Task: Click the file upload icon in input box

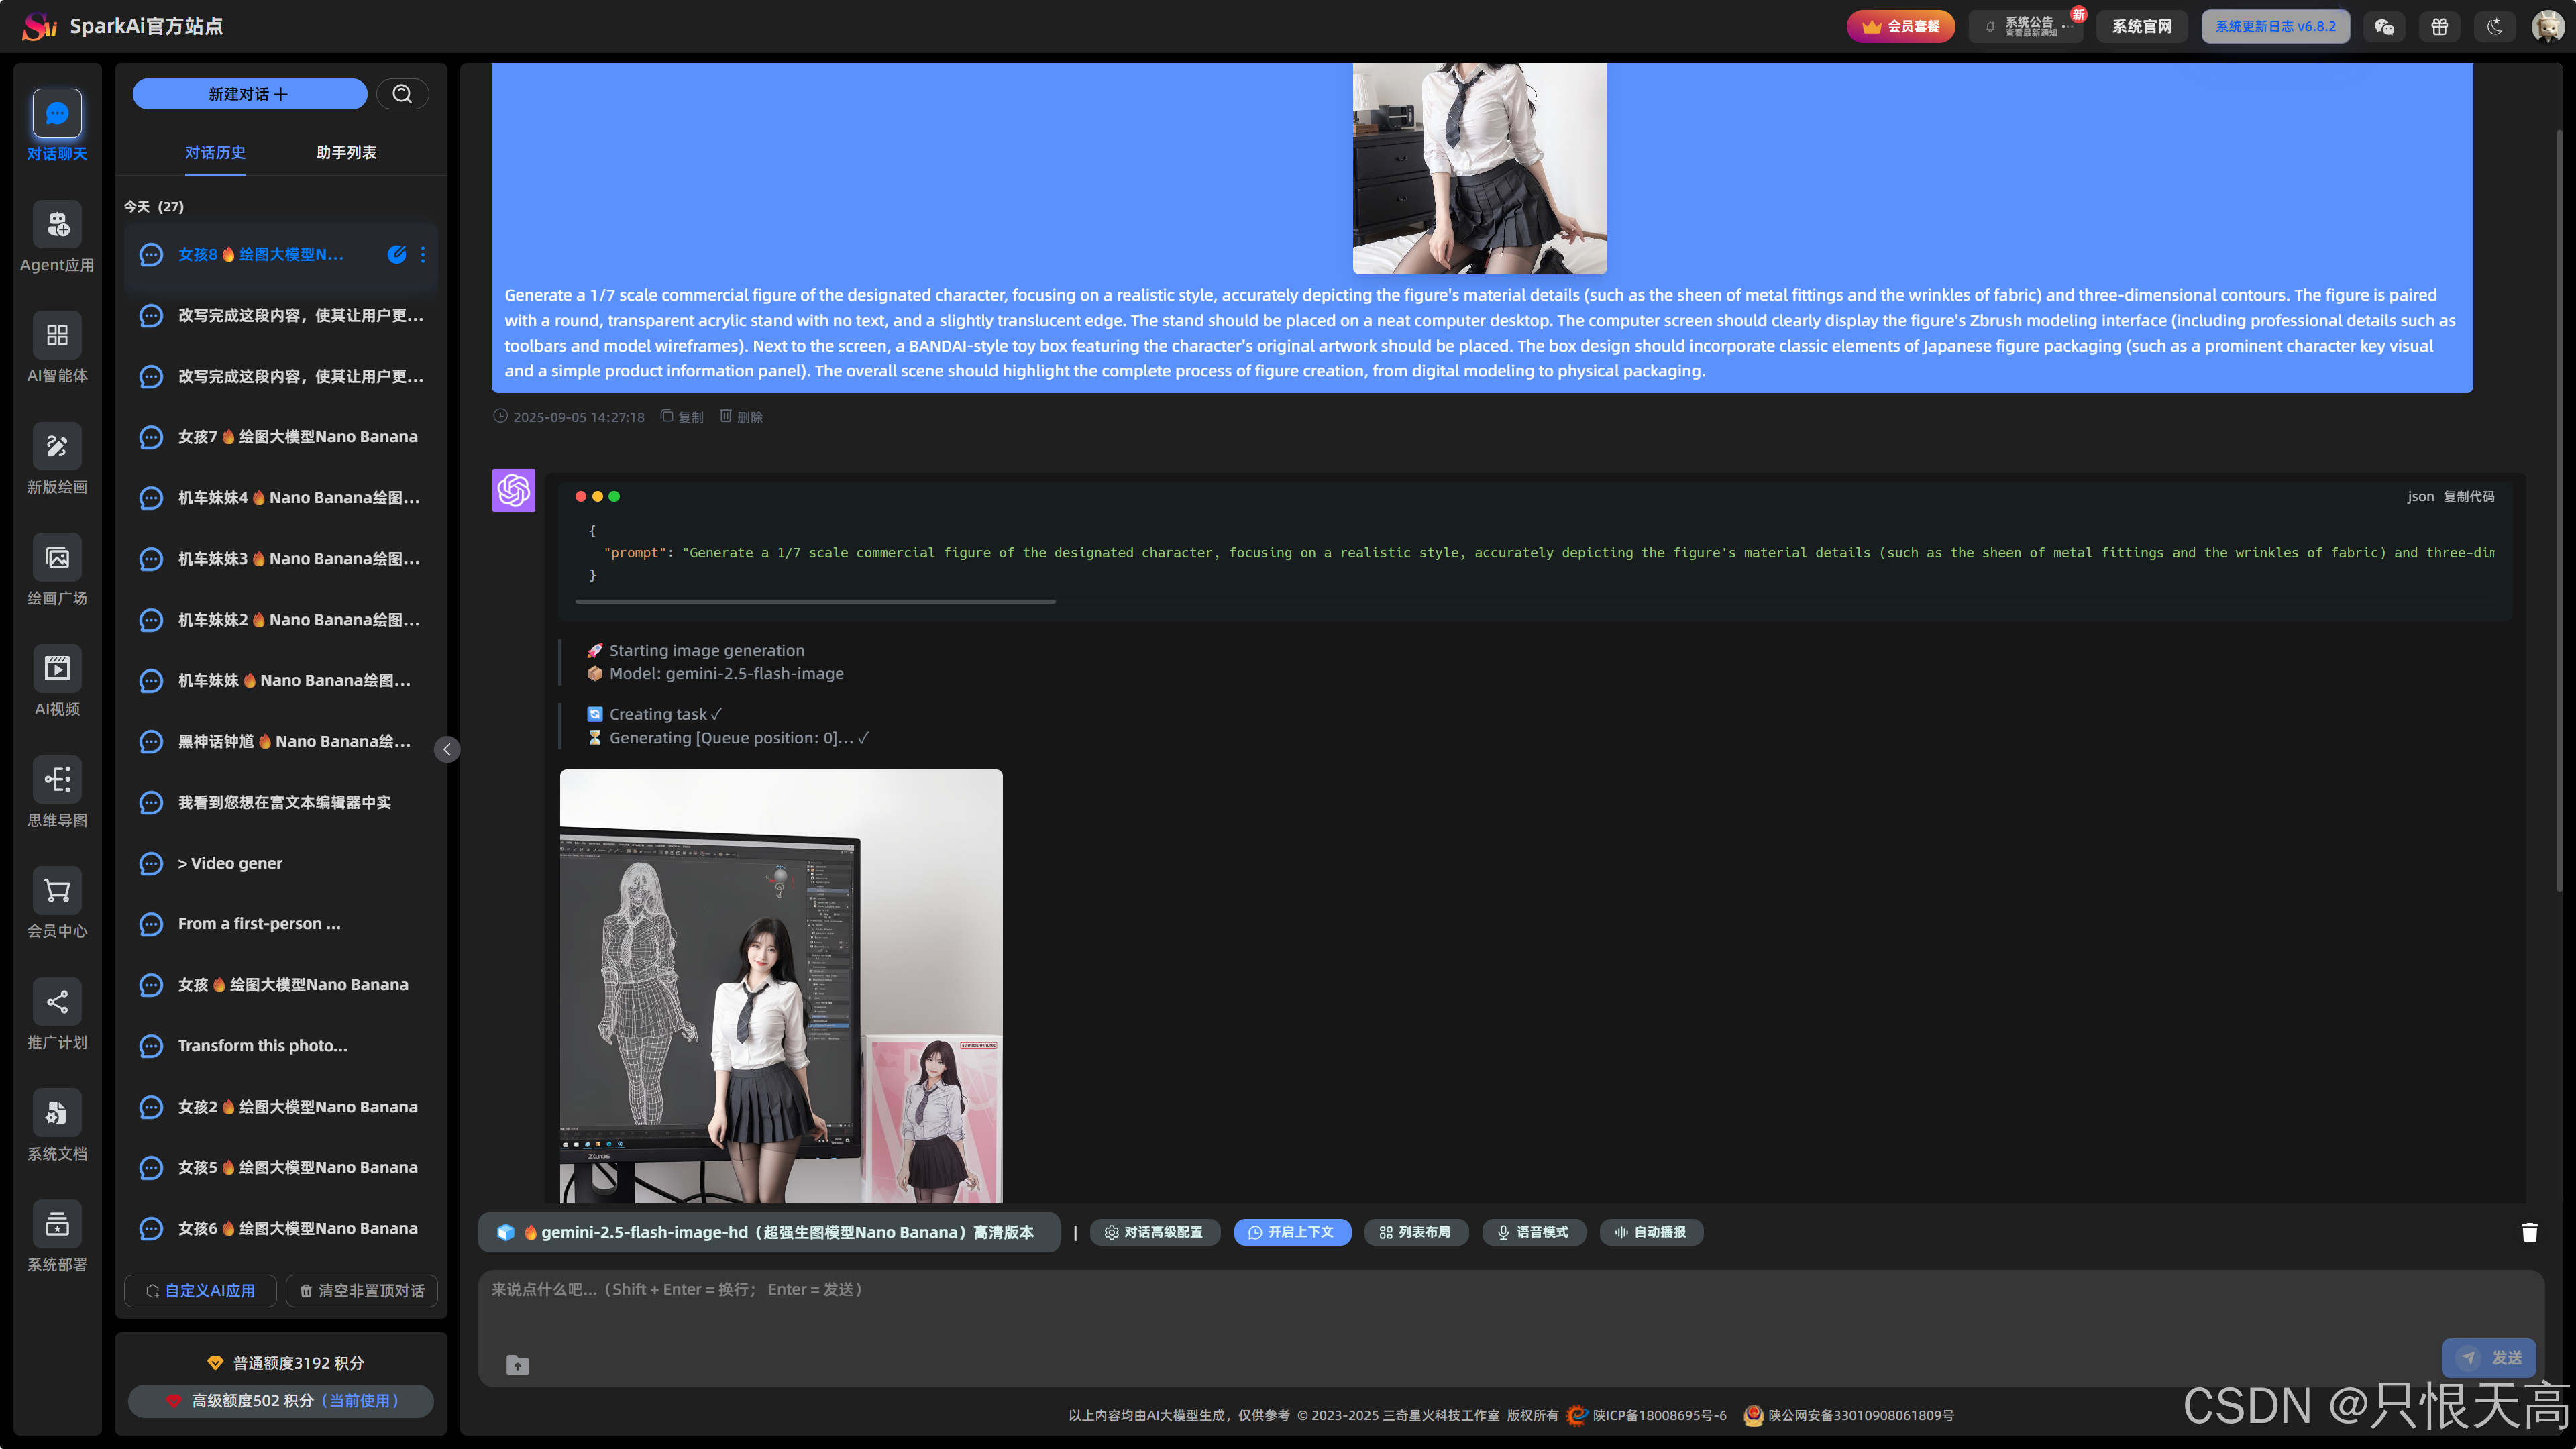Action: pos(517,1364)
